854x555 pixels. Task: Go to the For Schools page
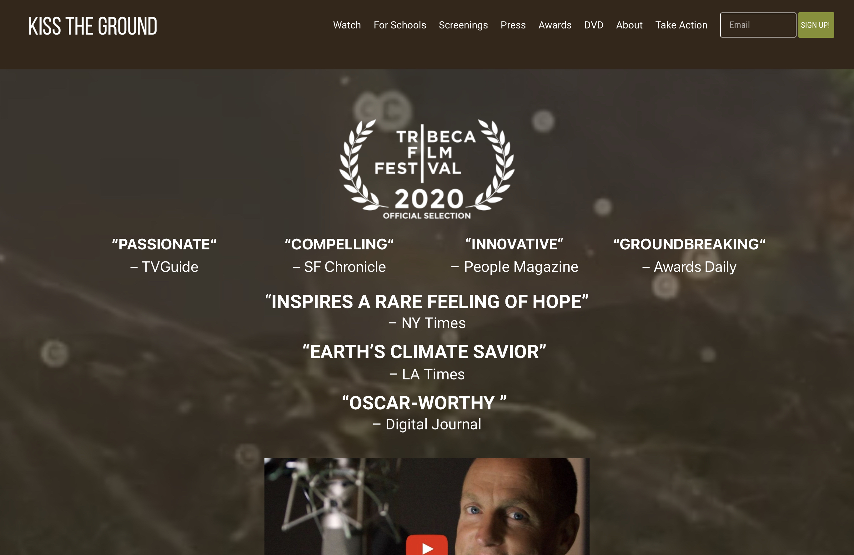[x=400, y=25]
